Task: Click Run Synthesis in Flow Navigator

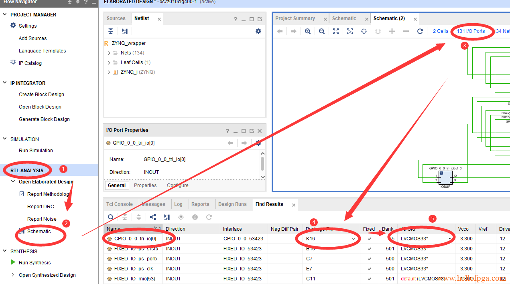Action: 35,263
